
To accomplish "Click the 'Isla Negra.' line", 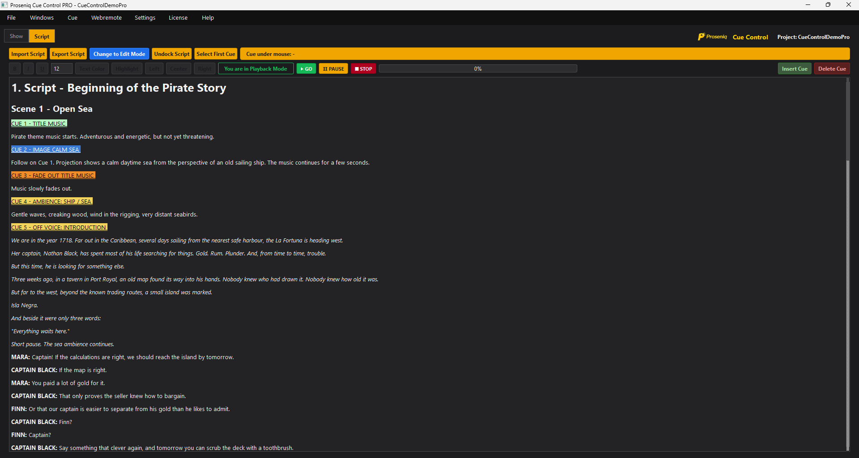I will point(25,305).
